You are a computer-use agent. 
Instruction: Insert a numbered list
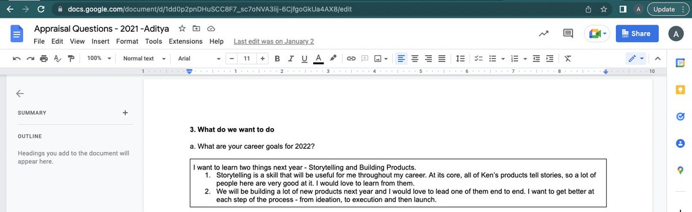tap(516, 58)
